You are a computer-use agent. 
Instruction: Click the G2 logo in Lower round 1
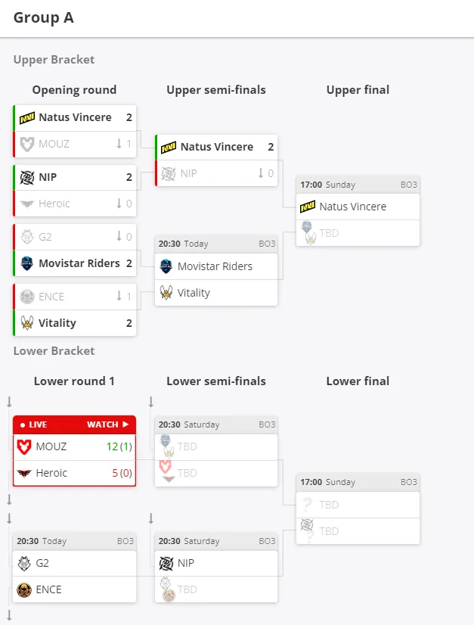24,563
